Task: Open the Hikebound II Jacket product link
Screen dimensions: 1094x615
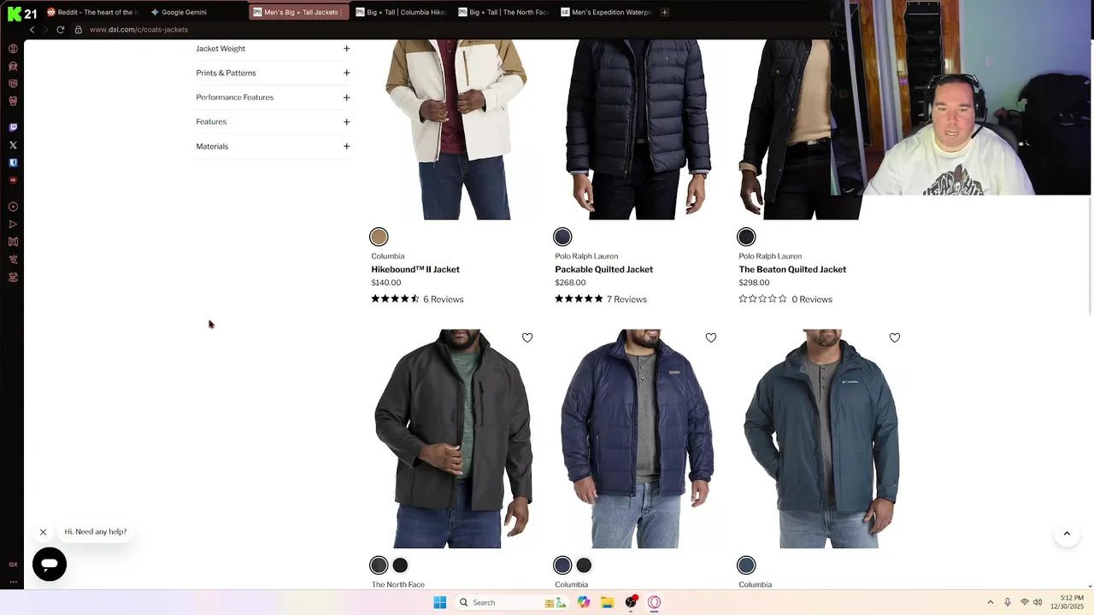Action: pos(415,269)
